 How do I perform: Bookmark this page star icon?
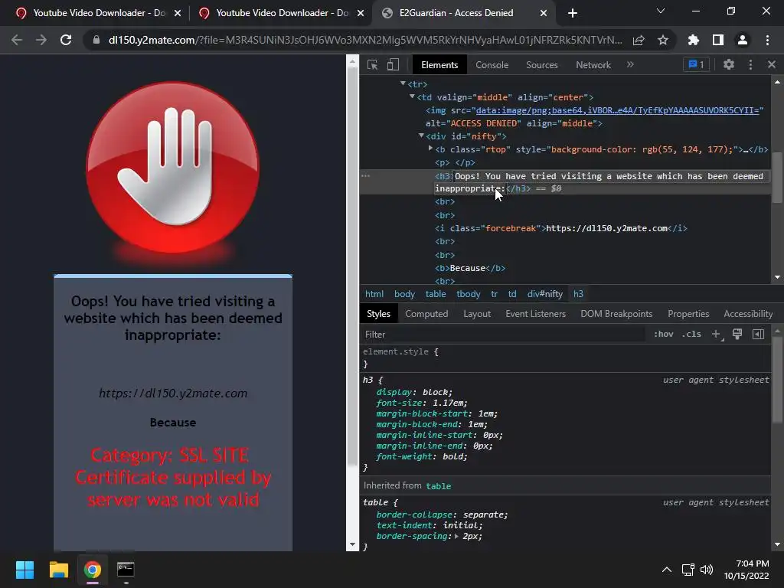[663, 40]
